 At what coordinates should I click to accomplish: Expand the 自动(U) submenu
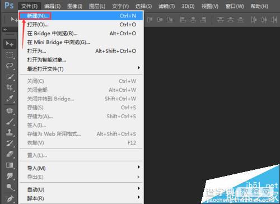(139, 188)
